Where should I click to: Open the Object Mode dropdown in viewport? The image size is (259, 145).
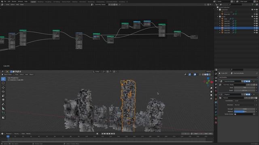click(x=7, y=75)
